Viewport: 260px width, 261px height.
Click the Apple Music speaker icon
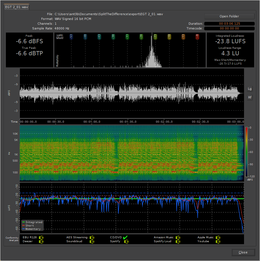pos(218,237)
